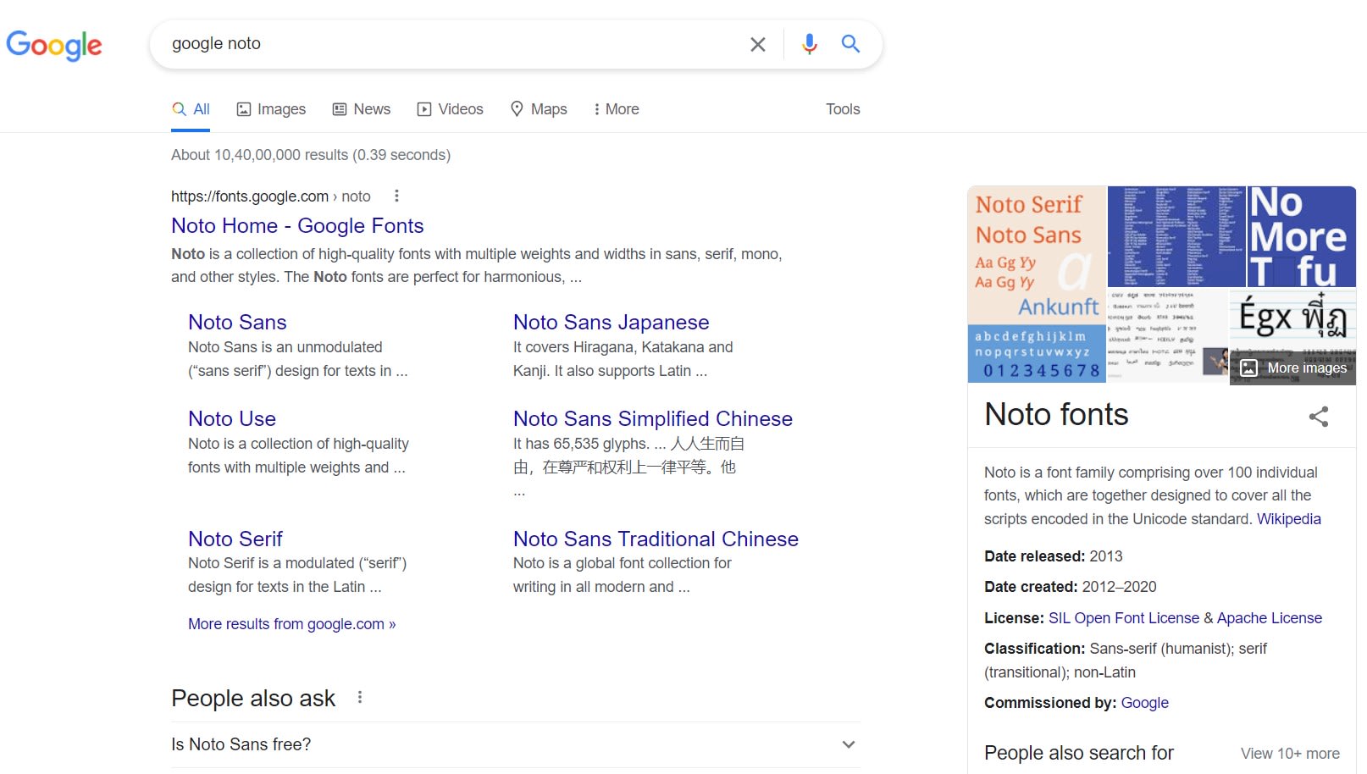
Task: Open the Apache License link
Action: point(1270,618)
